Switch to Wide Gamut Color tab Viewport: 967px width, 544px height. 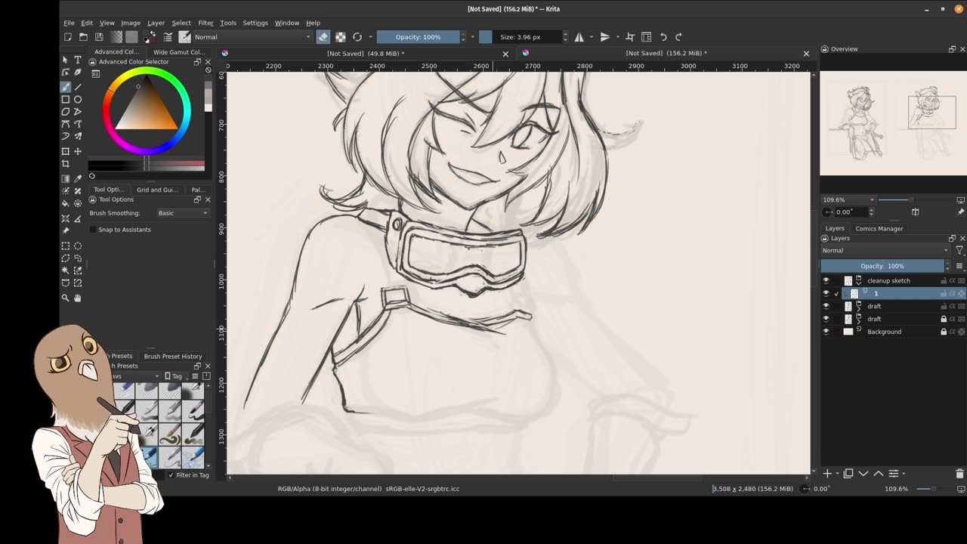[x=179, y=52]
